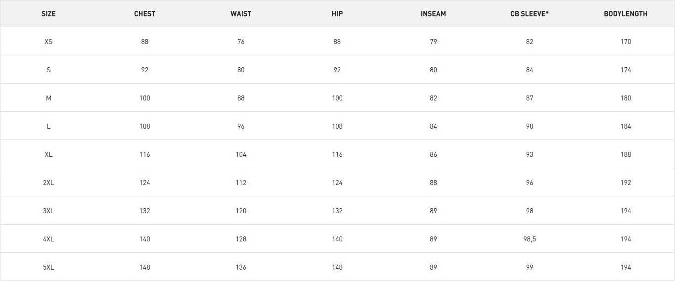Select the 104 waist value for XL

click(x=241, y=154)
